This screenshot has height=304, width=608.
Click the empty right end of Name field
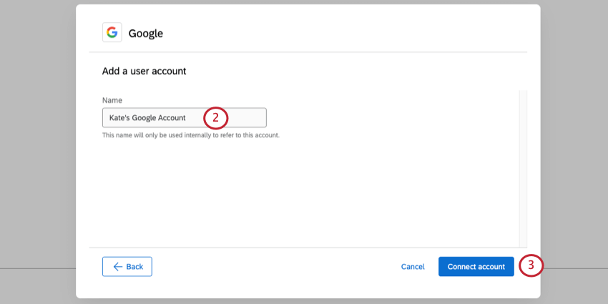coord(250,117)
